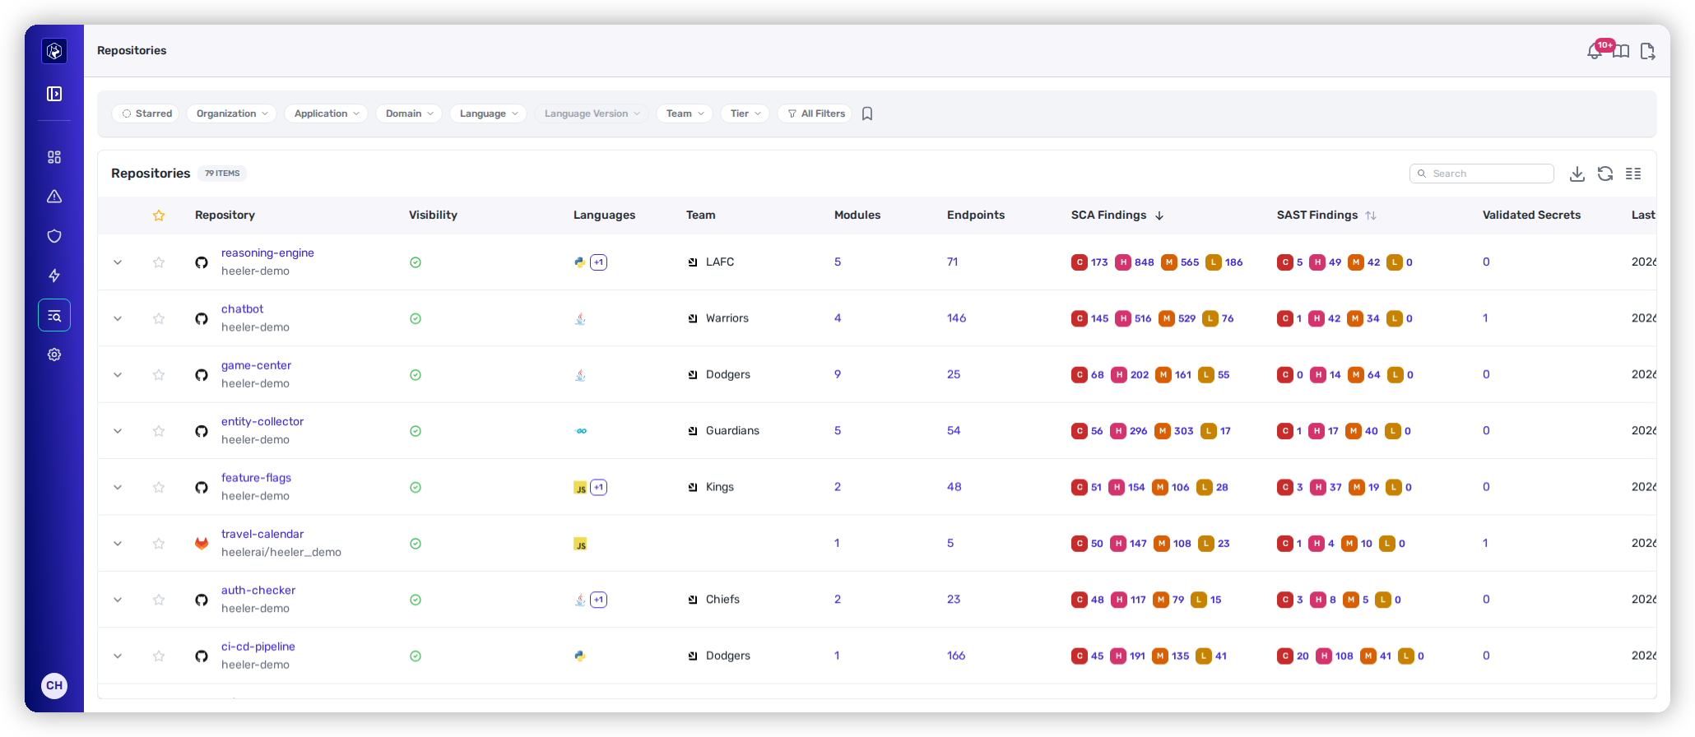Image resolution: width=1695 pixels, height=737 pixels.
Task: Click the saved filters bookmark icon
Action: (x=867, y=114)
